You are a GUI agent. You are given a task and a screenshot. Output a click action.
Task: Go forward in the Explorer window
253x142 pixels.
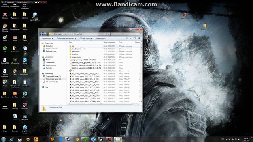click(45, 34)
